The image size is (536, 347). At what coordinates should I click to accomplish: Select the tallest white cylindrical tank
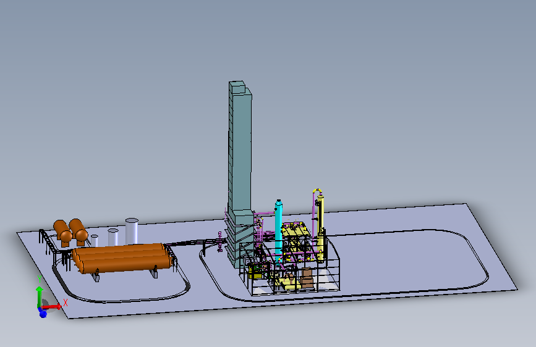[132, 232]
